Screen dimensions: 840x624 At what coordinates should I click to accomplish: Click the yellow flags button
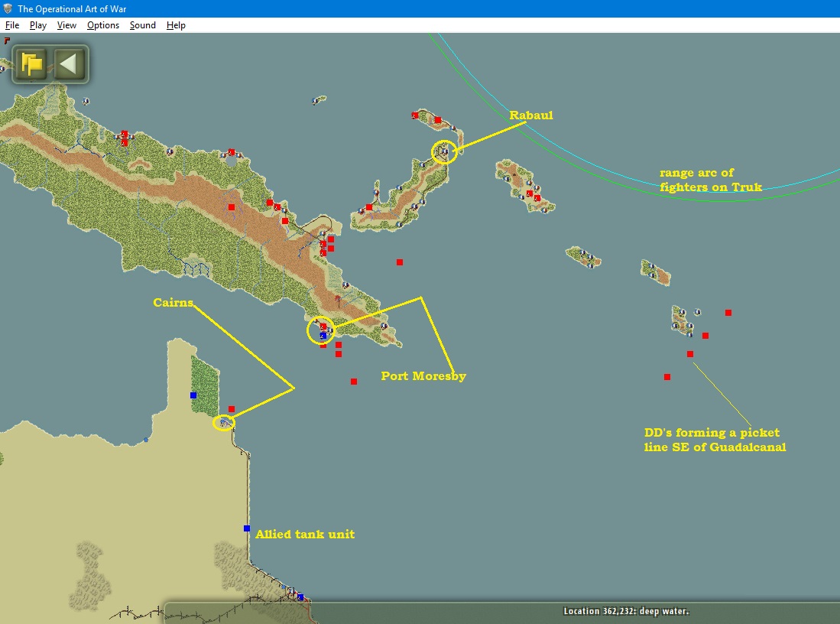[x=31, y=64]
